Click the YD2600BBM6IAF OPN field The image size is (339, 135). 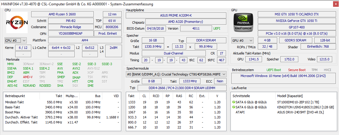click(71, 33)
